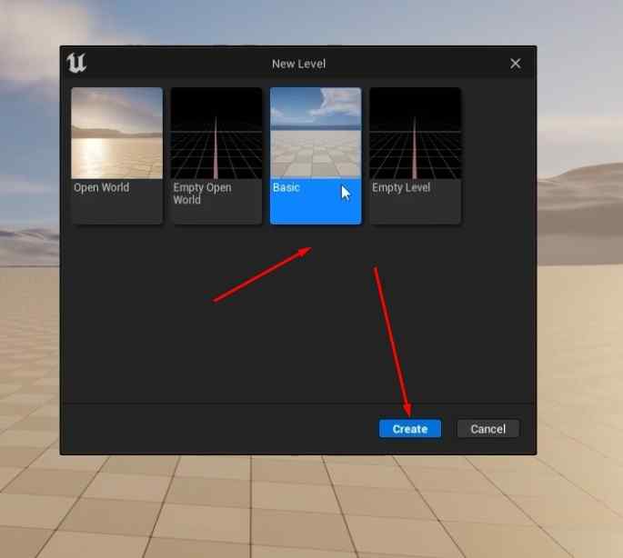
Task: Close the New Level dialog
Action: 516,64
